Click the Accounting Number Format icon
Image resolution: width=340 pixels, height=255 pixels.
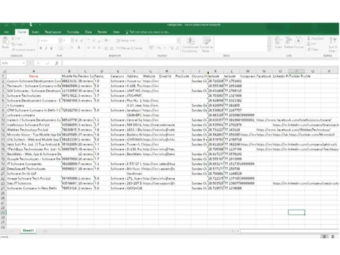pyautogui.click(x=152, y=48)
